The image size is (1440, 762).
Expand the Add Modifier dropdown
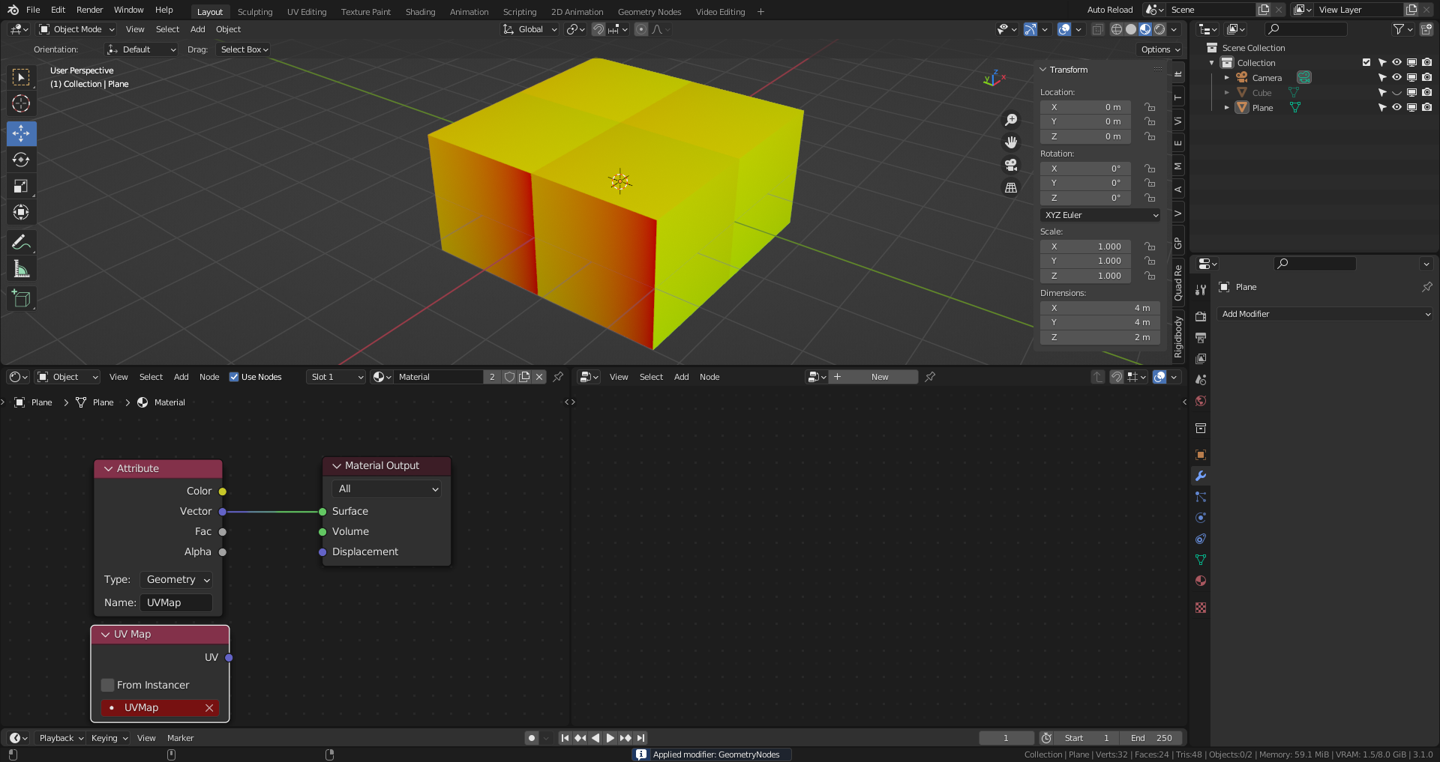1324,314
